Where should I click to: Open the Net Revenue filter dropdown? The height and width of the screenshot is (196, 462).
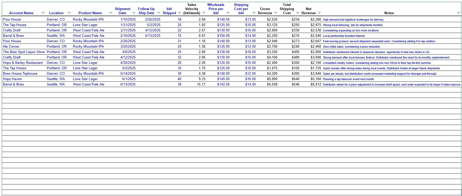[319, 13]
